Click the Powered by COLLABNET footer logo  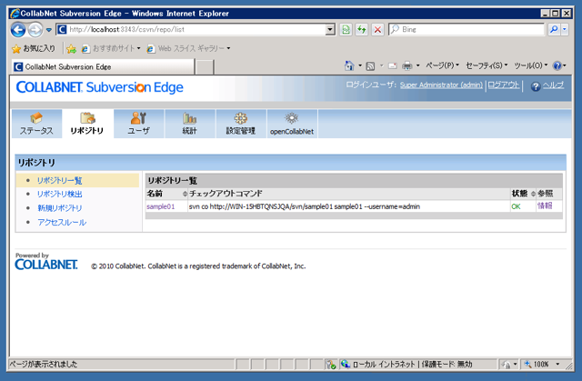point(46,262)
